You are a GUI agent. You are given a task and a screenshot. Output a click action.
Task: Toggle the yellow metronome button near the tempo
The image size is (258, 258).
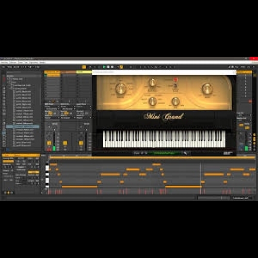tap(84, 67)
